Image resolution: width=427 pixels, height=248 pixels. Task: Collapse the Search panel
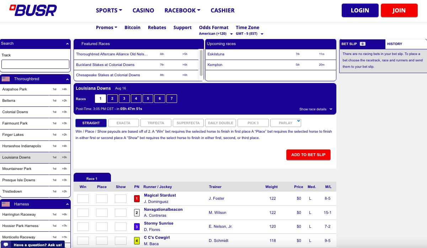[x=67, y=44]
